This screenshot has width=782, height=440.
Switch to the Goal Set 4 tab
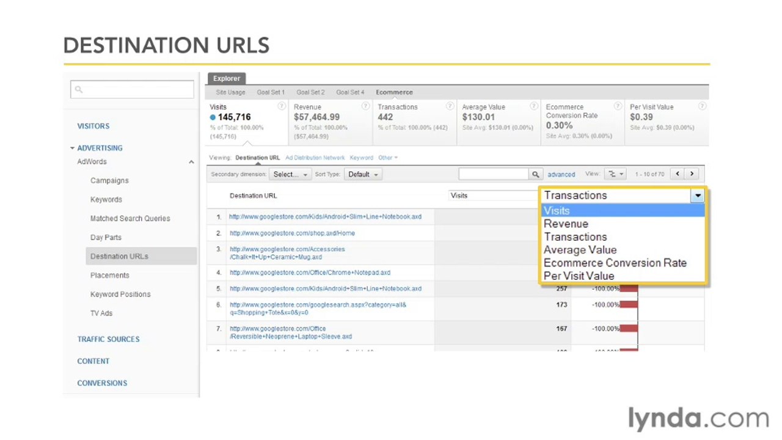(x=350, y=92)
